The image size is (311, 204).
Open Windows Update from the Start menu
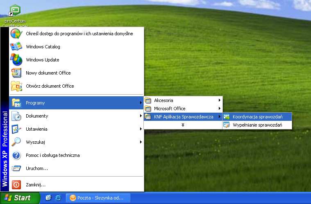tap(76, 60)
